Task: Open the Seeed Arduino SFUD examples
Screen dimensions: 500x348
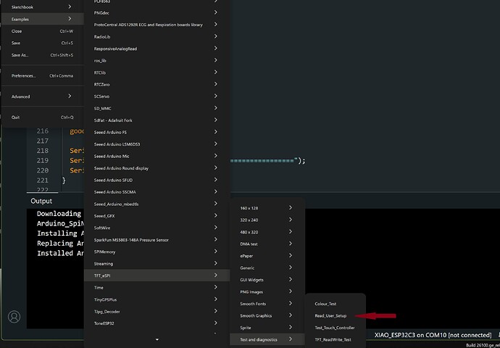Action: click(157, 180)
